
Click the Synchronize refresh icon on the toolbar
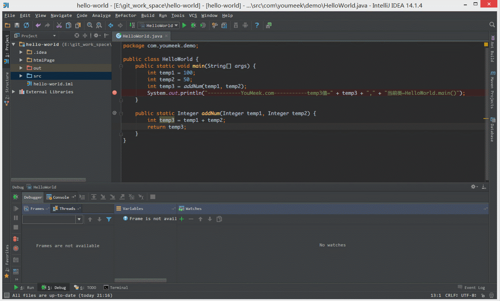(x=26, y=25)
